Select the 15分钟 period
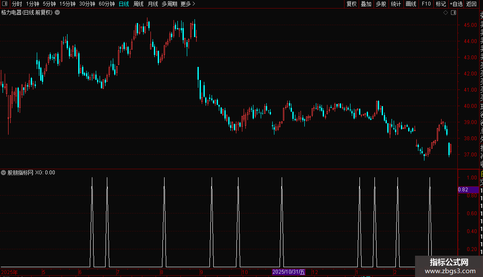This screenshot has height=277, width=483. [x=67, y=4]
